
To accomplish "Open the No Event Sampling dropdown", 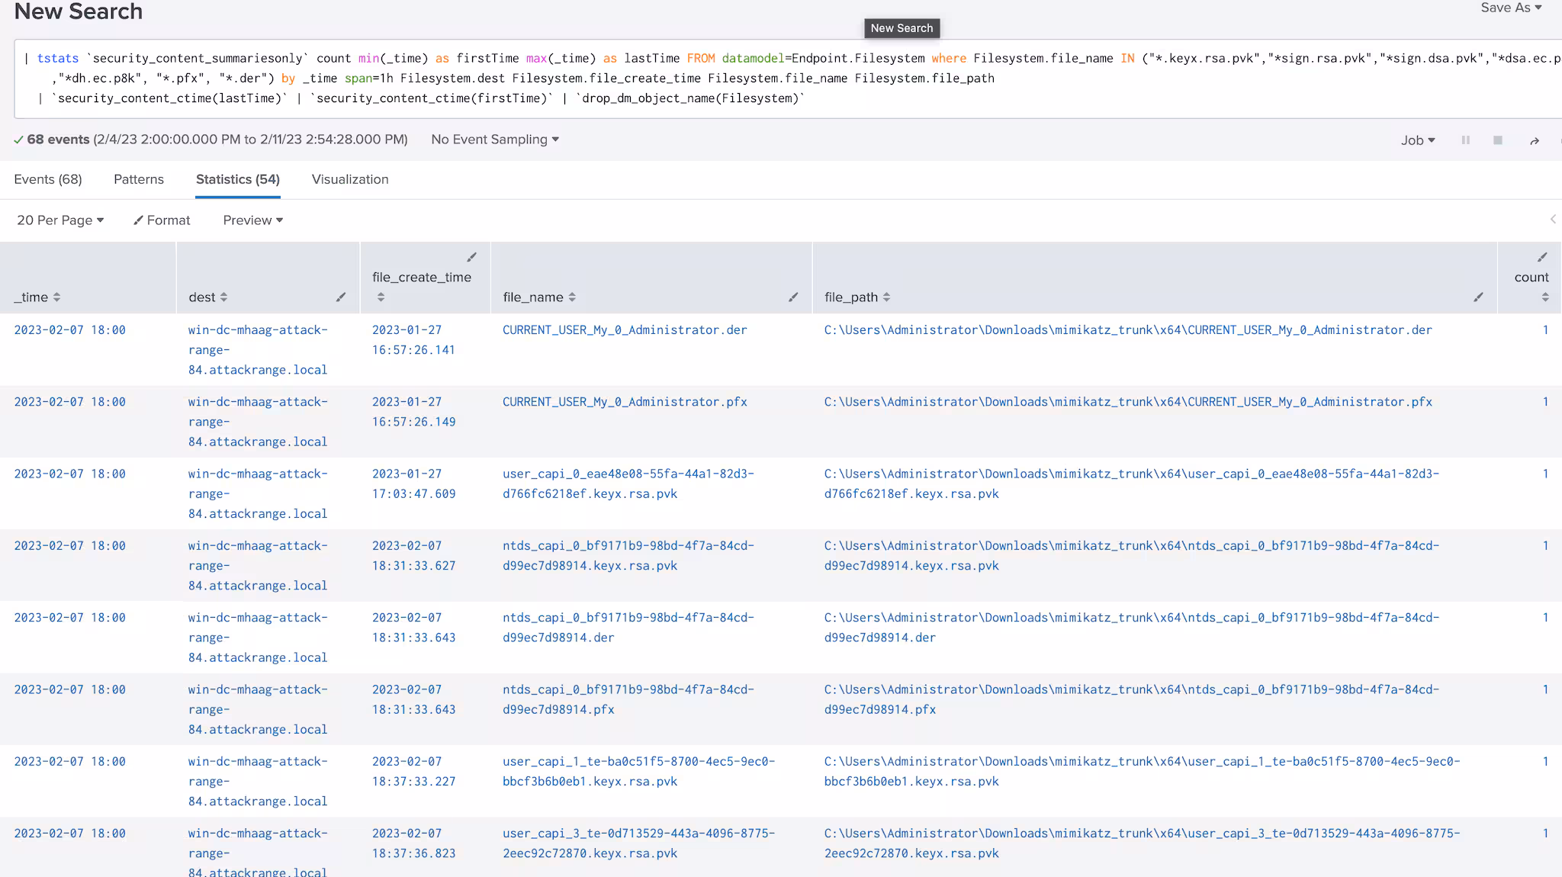I will point(494,140).
